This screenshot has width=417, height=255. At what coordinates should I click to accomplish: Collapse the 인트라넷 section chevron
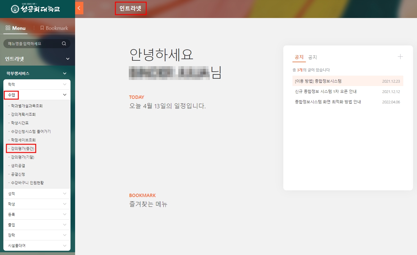click(68, 59)
